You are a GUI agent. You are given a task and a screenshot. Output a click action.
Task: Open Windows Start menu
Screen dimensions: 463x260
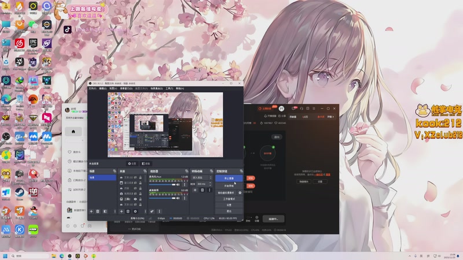pos(5,256)
